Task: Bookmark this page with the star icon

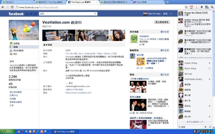Action: tap(186, 7)
